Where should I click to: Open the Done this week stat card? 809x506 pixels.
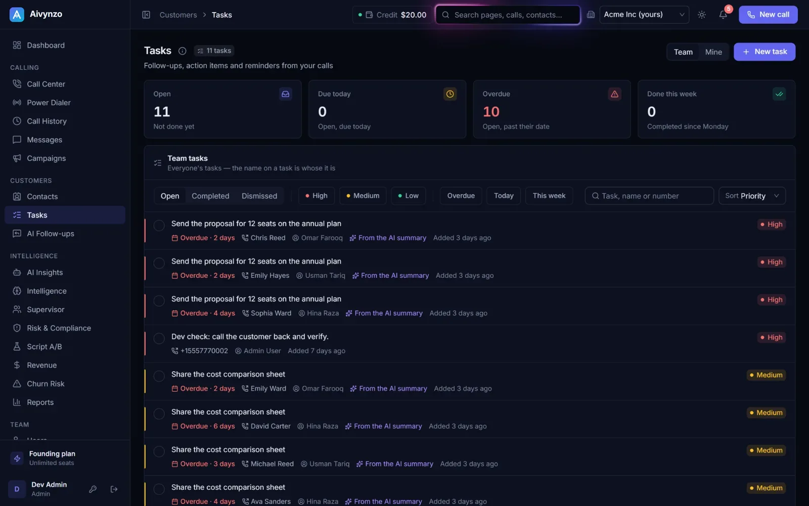click(716, 109)
